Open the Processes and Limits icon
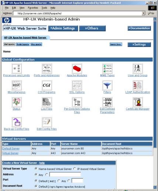 [x=17, y=69]
